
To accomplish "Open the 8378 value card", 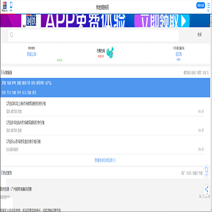I will (178, 54).
